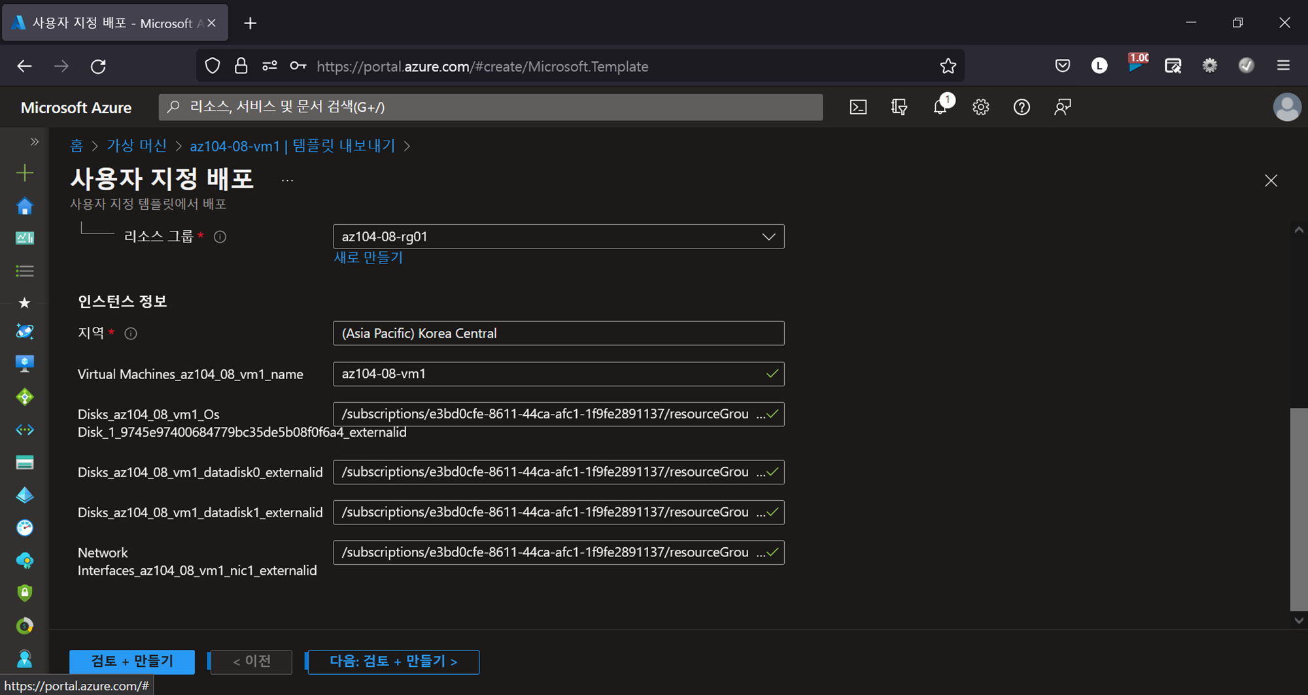Go to 가상 머신 breadcrumb
This screenshot has height=695, width=1308.
(x=137, y=146)
